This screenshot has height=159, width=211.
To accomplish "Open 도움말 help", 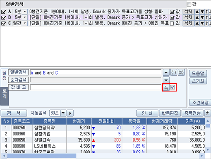I will tap(198, 73).
